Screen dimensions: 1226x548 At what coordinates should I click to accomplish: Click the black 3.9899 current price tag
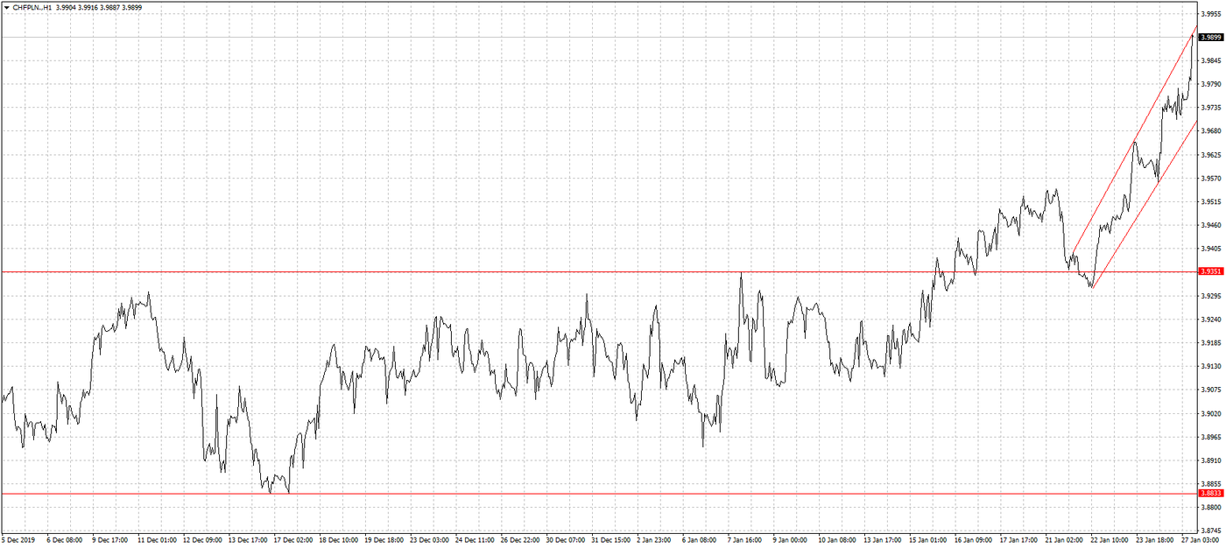point(1211,38)
